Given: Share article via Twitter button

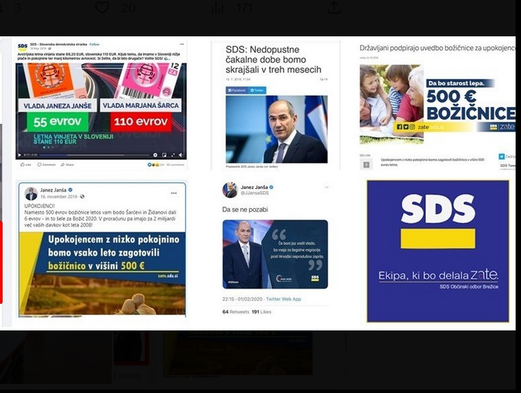Looking at the screenshot, I should click(x=257, y=90).
